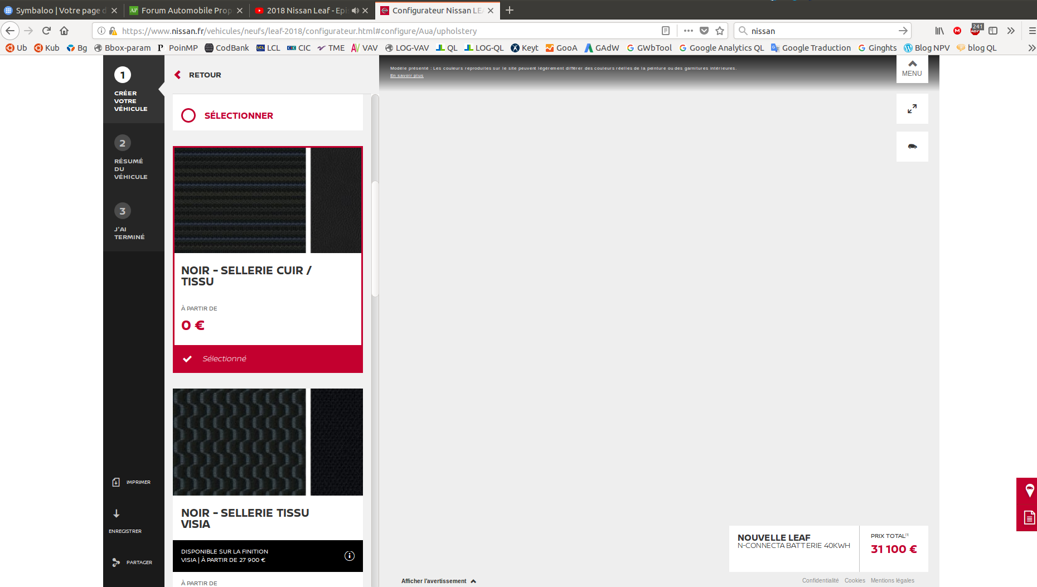Select Noir Sellerie Tissu Visia swatch image
The image size is (1037, 587).
268,442
